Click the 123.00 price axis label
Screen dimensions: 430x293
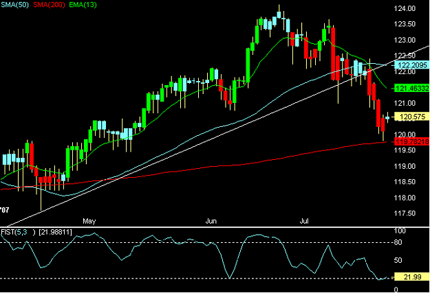point(405,40)
